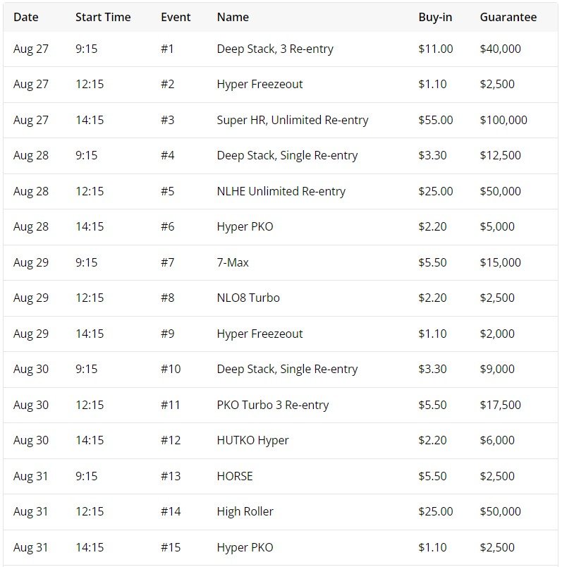
Task: Select PKO Turbo 3 Re-entry name
Action: pyautogui.click(x=273, y=405)
